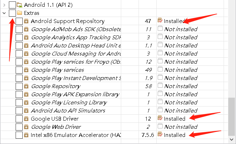Click the Google Repository package icon

pos(26,86)
